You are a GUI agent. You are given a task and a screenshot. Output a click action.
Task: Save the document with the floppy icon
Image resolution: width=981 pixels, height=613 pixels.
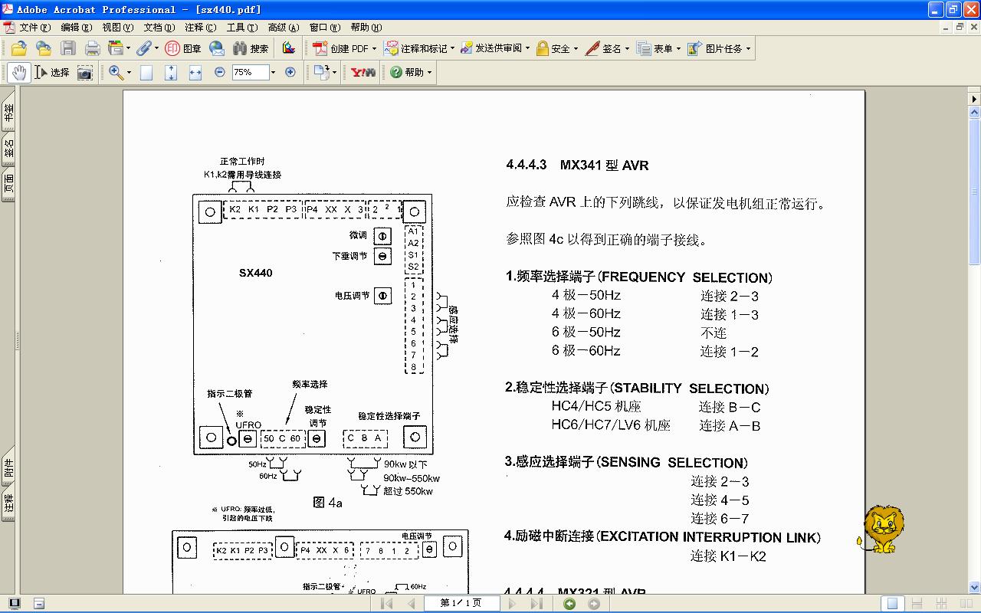pyautogui.click(x=67, y=48)
